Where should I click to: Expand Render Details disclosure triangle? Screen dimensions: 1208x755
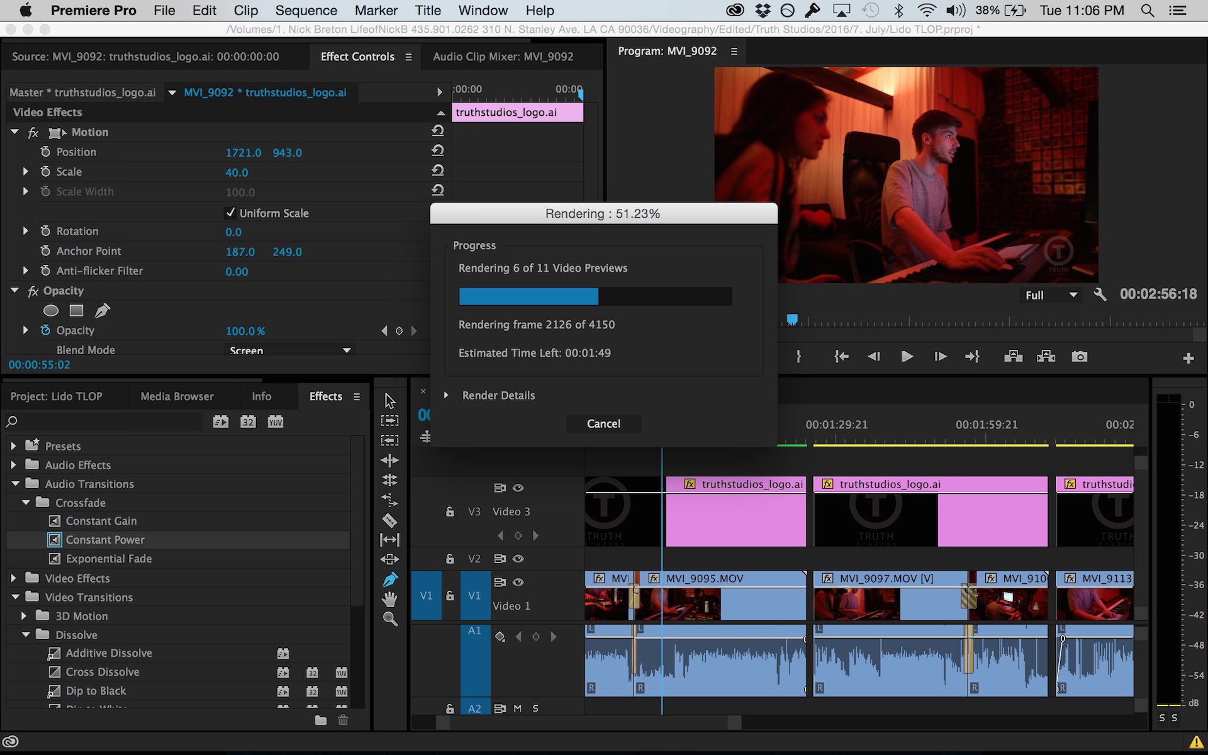pyautogui.click(x=446, y=395)
